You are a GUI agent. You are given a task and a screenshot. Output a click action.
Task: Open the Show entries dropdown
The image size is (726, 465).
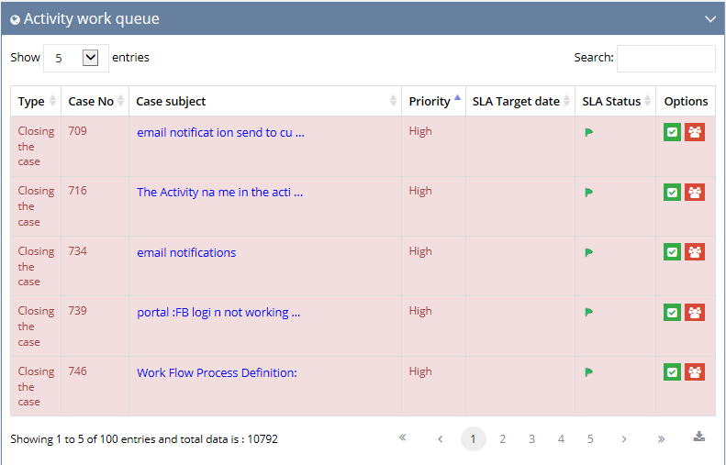pyautogui.click(x=76, y=58)
